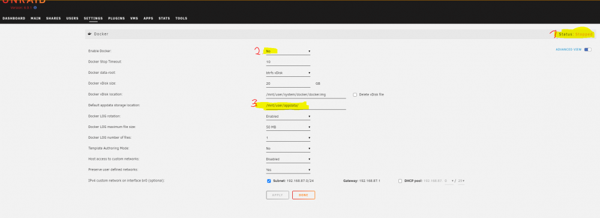This screenshot has width=600, height=218.
Task: Enable the DHCP pool checkbox
Action: [x=400, y=181]
